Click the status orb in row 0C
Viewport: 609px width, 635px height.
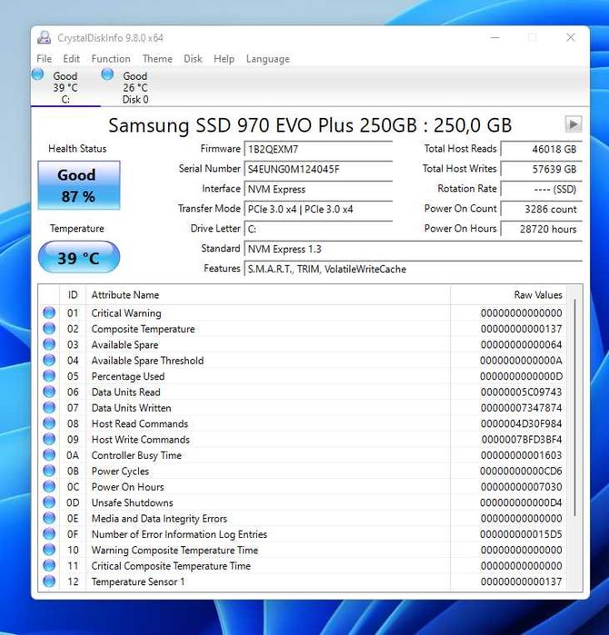click(x=49, y=486)
